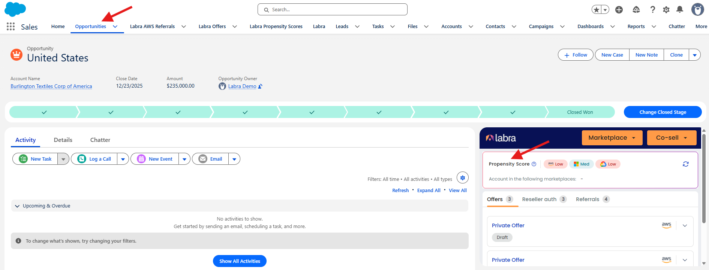
Task: Open activity filter settings gear
Action: tap(463, 178)
